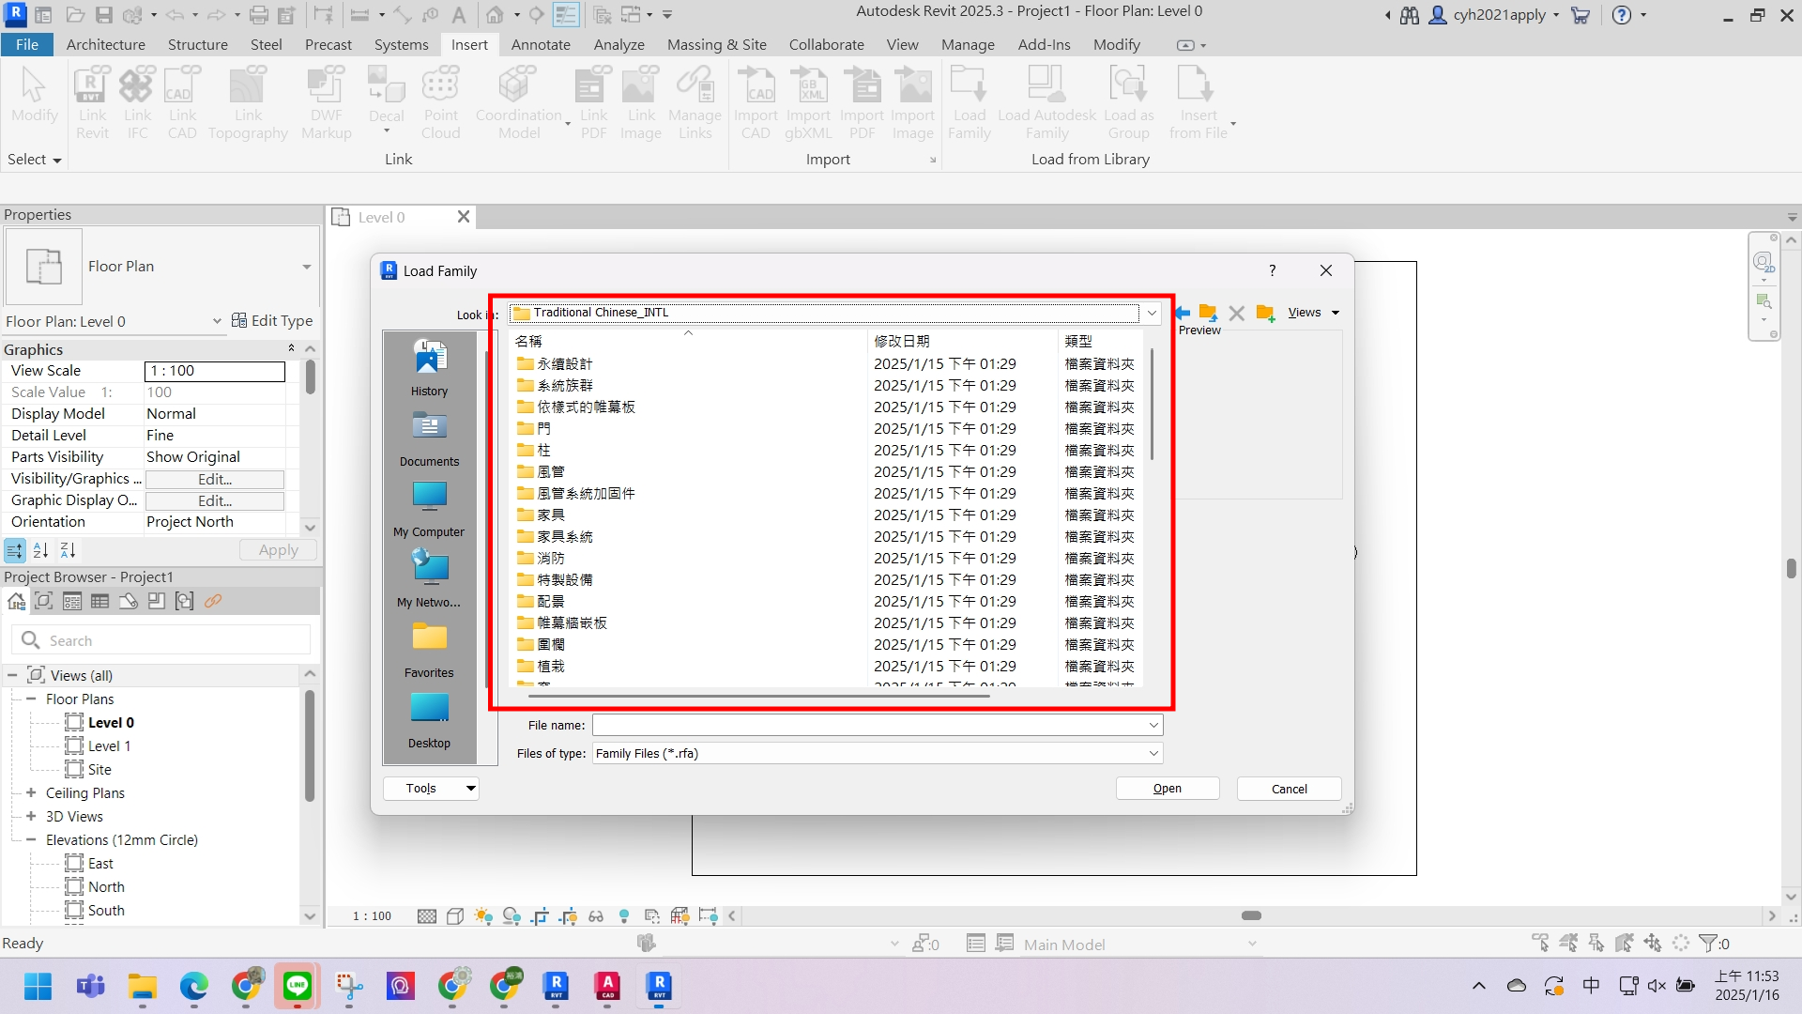Open the Views dropdown in dialog

pyautogui.click(x=1313, y=313)
